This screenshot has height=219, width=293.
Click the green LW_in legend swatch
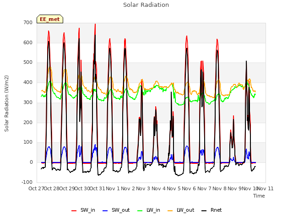(x=140, y=211)
